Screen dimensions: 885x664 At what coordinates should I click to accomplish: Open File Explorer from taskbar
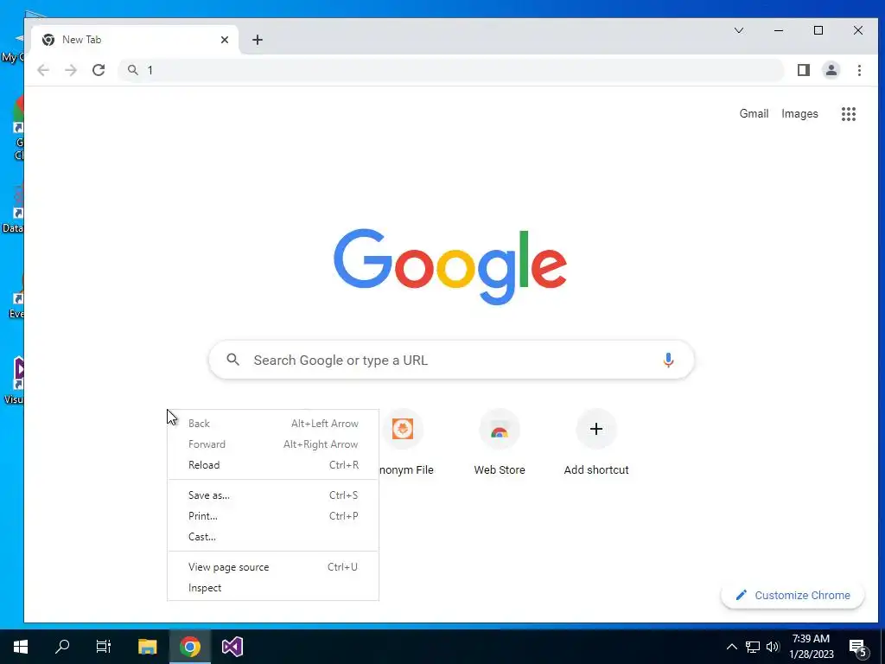[x=147, y=647]
